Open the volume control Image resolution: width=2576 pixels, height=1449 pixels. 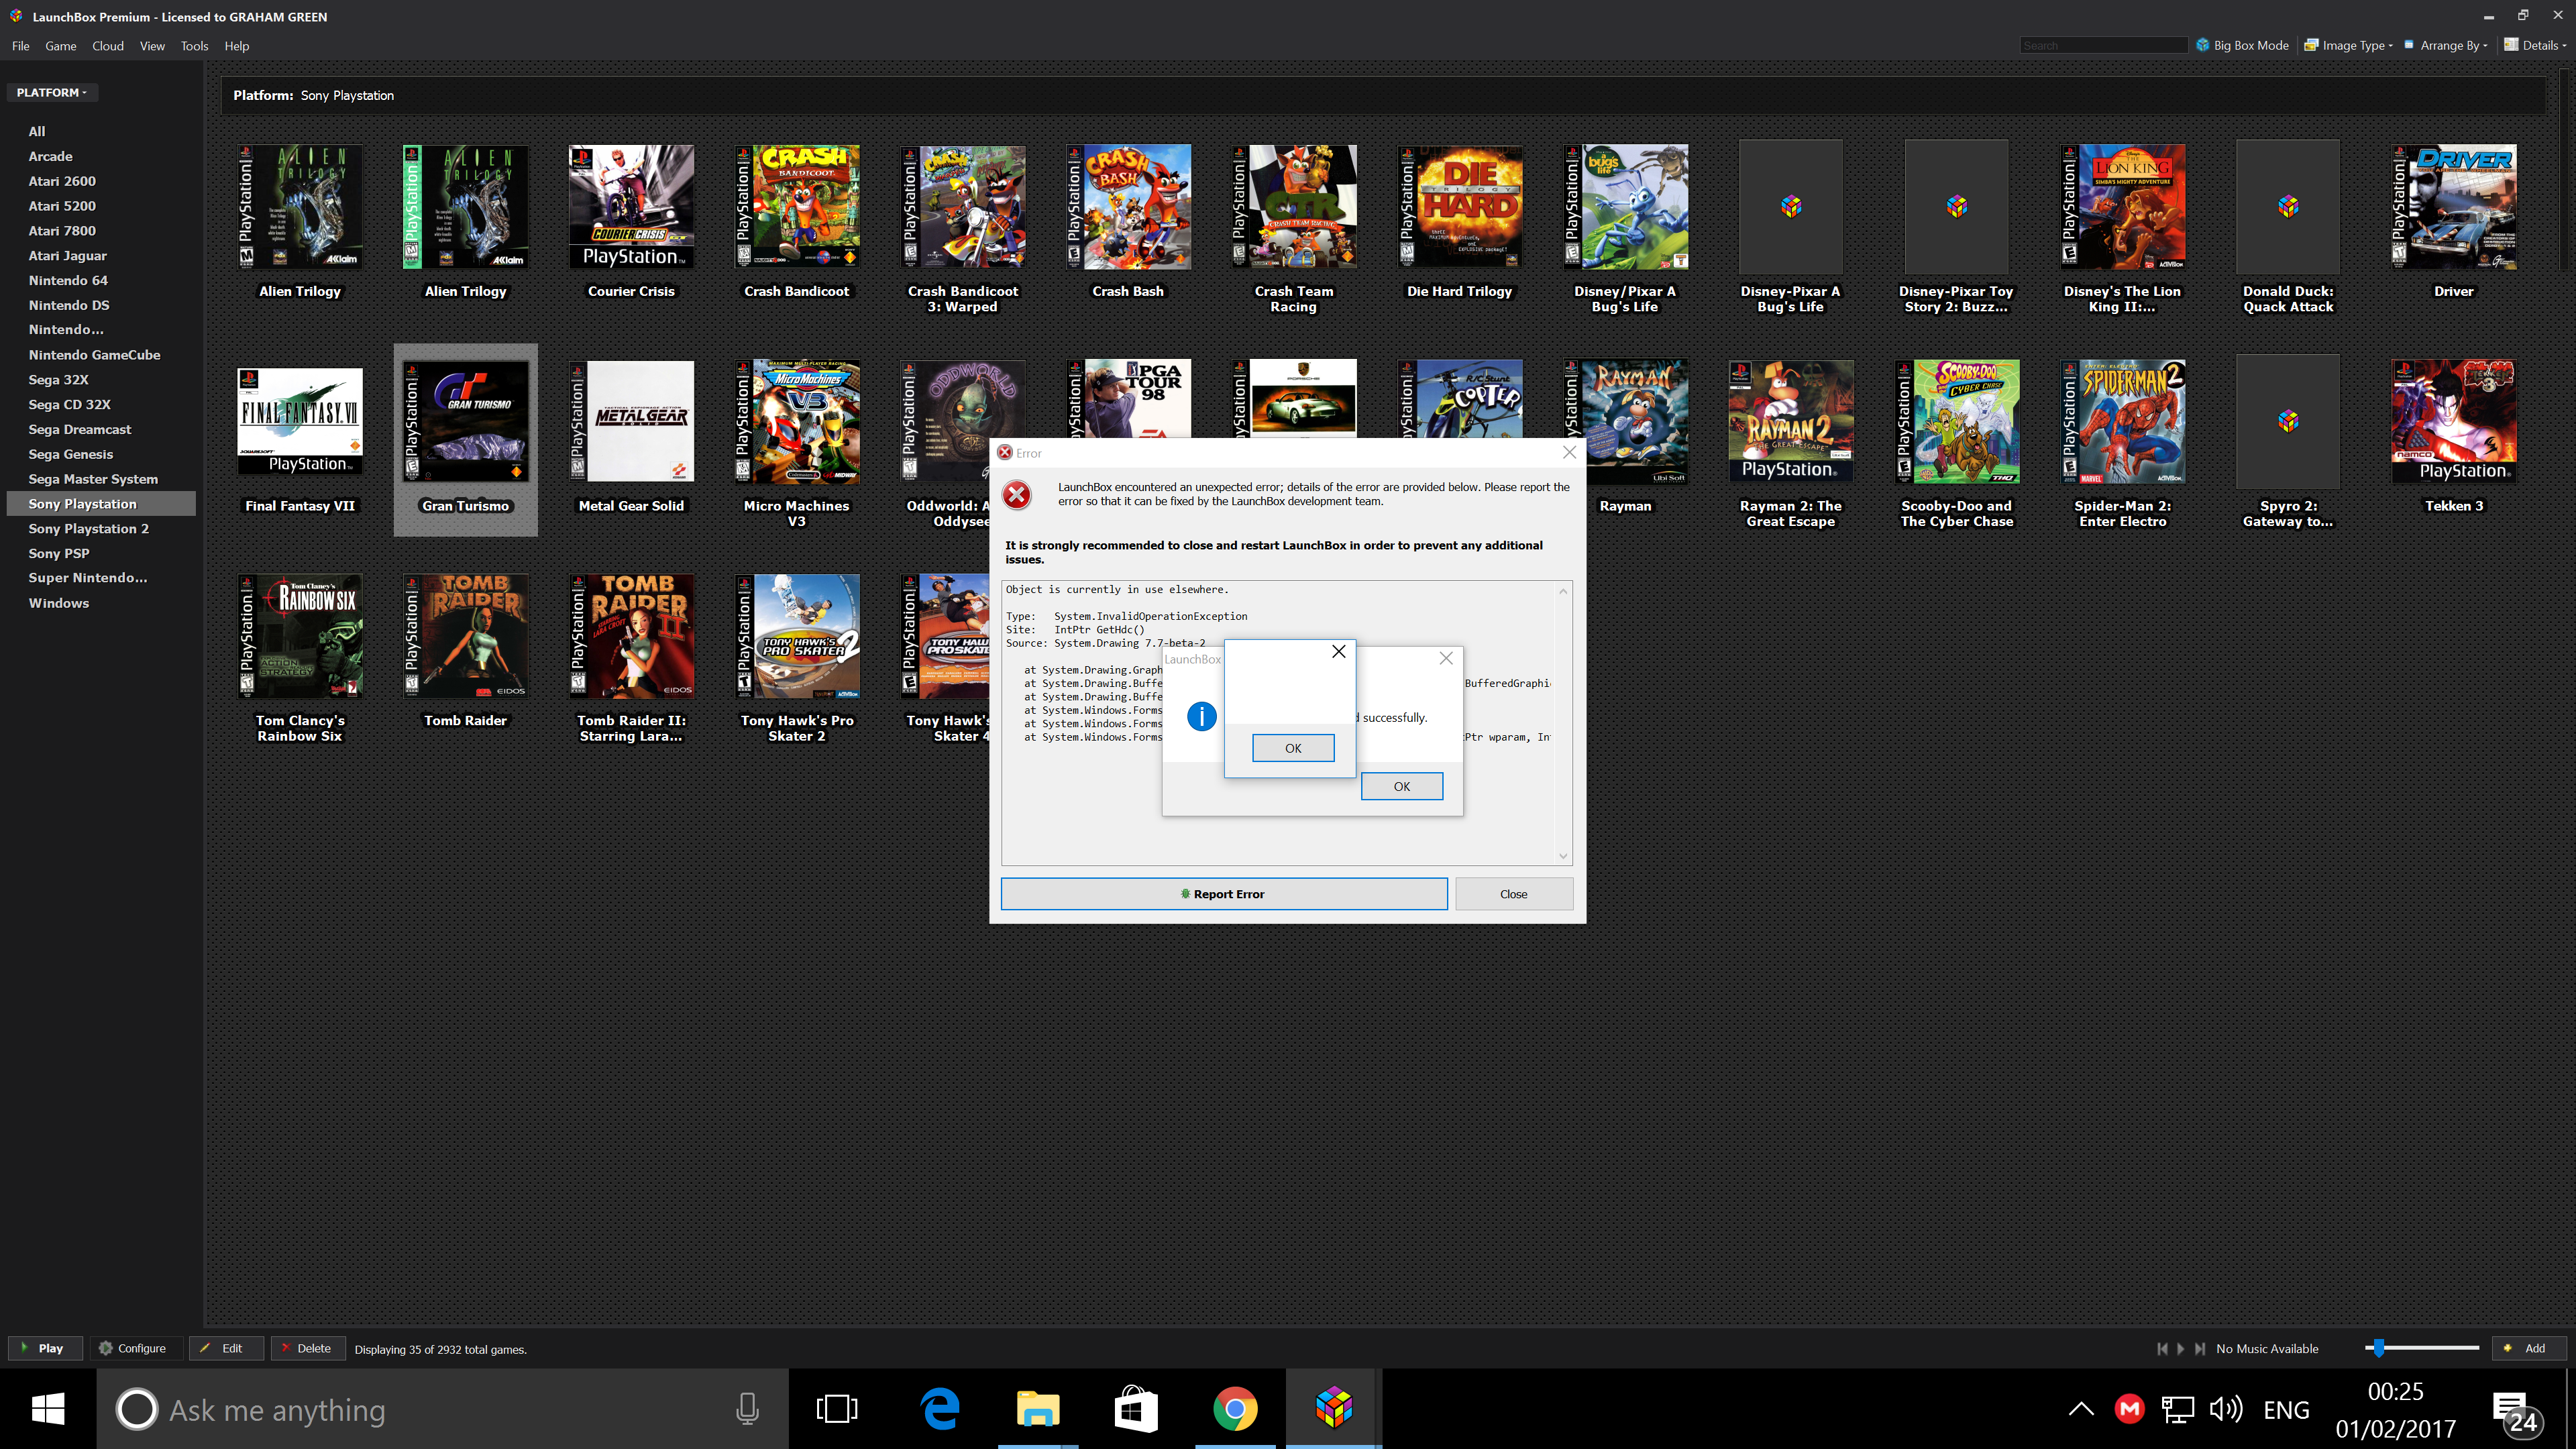2226,1409
